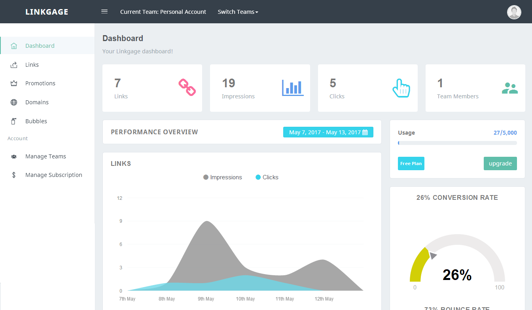Open Manage Subscription in the sidebar
This screenshot has height=310, width=532.
click(47, 175)
